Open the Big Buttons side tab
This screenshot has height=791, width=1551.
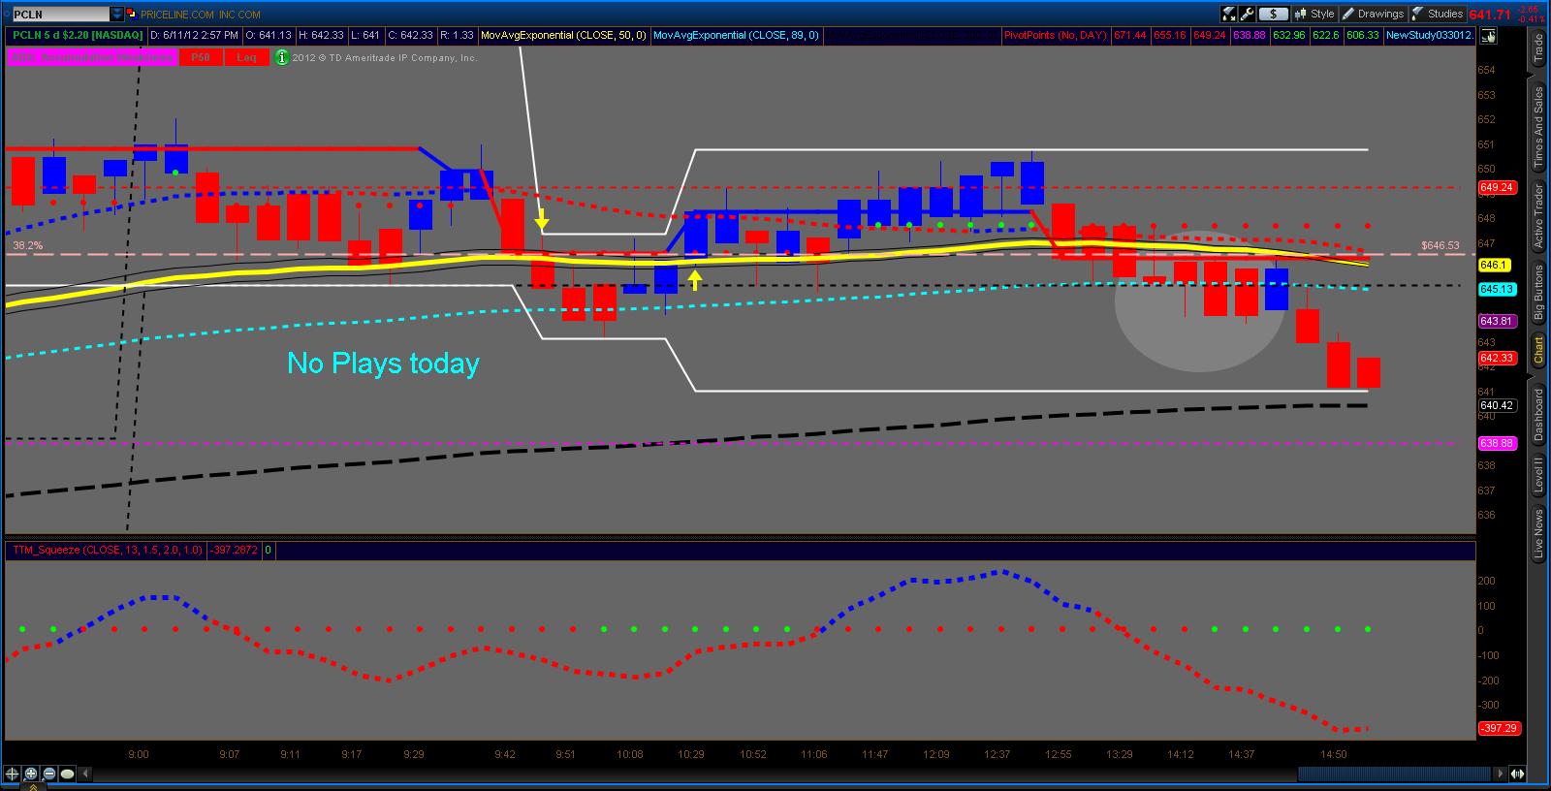pyautogui.click(x=1538, y=293)
